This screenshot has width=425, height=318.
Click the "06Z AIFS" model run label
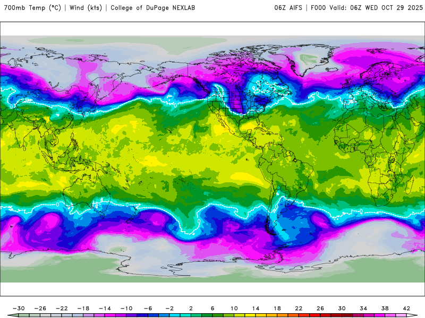click(288, 8)
